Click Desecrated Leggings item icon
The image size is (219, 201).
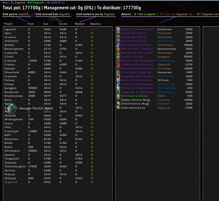118,72
